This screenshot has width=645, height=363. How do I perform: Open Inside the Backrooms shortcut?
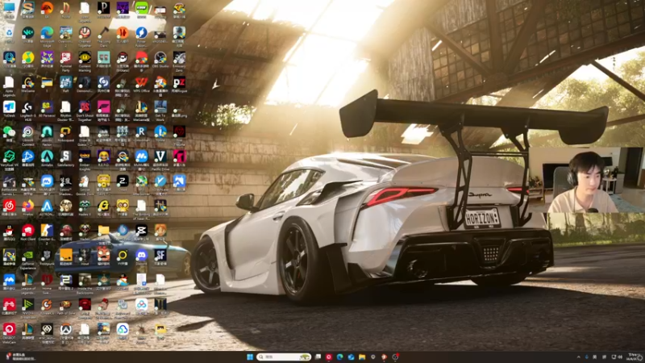tap(85, 280)
